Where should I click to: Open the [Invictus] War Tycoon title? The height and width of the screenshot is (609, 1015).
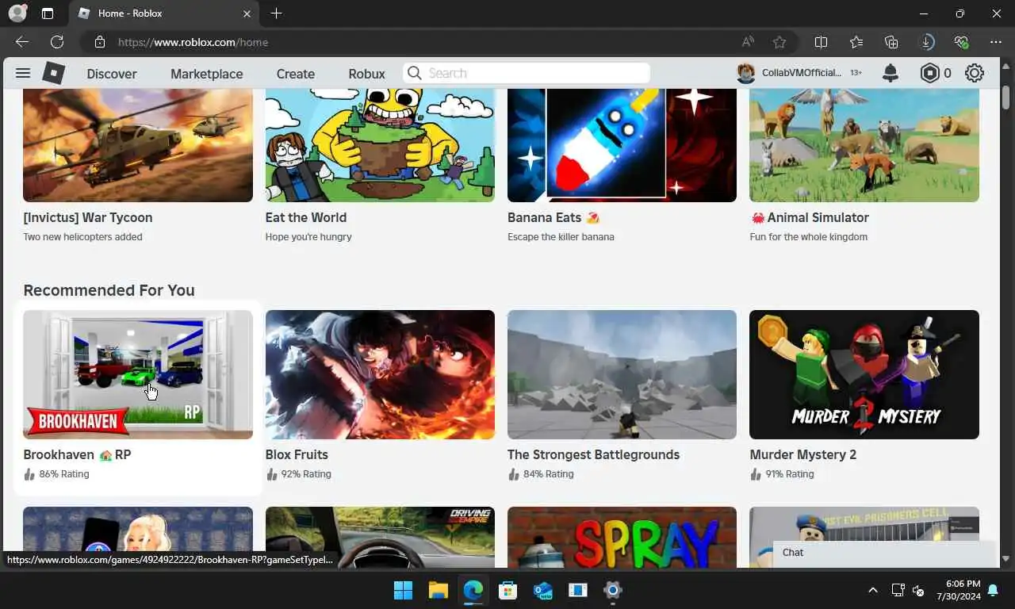coord(88,217)
